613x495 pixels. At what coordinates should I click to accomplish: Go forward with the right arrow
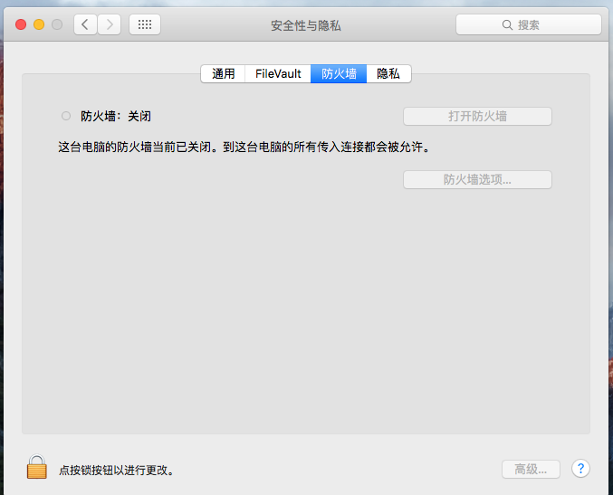click(x=109, y=24)
